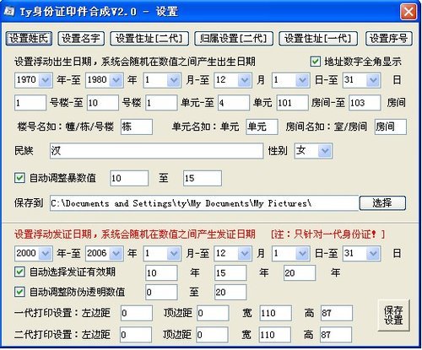This screenshot has height=350, width=422.
Task: Click the 设置住址[二代] button
Action: [x=149, y=38]
